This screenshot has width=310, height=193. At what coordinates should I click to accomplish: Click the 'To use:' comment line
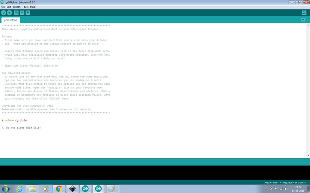click(x=7, y=36)
